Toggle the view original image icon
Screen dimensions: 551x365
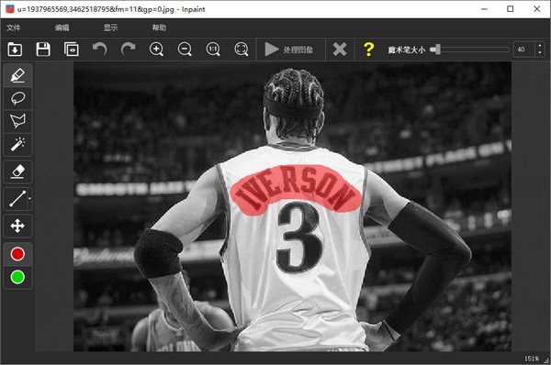click(x=72, y=50)
